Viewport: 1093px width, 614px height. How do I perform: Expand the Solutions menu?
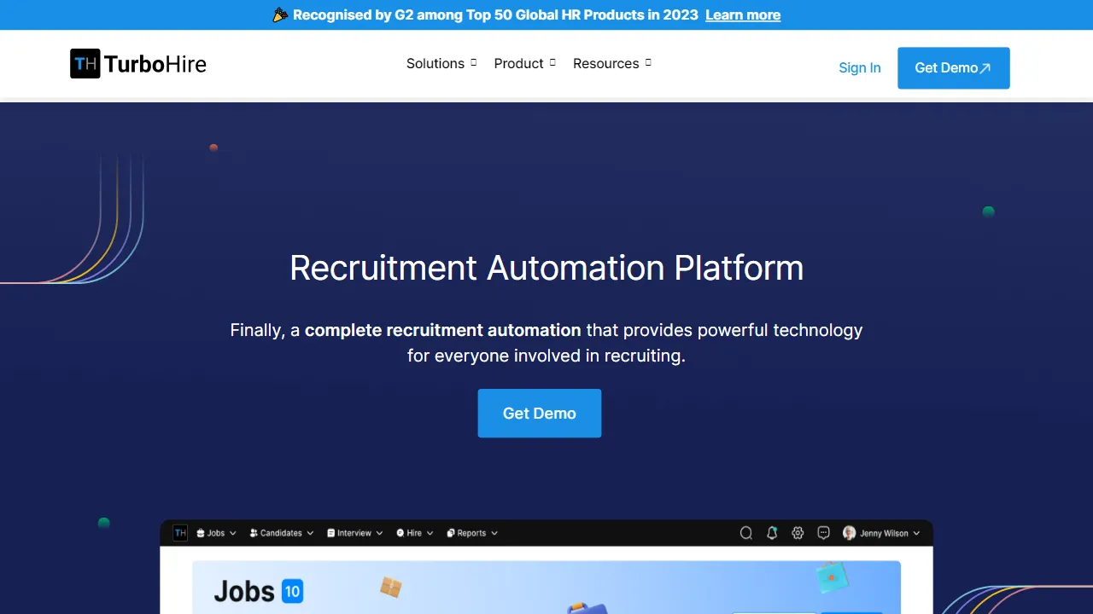coord(441,63)
